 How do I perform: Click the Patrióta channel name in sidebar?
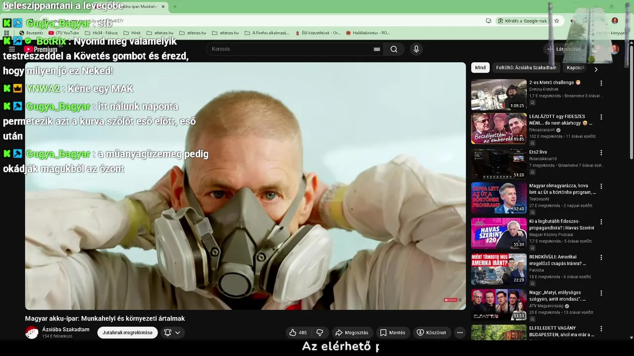point(536,270)
